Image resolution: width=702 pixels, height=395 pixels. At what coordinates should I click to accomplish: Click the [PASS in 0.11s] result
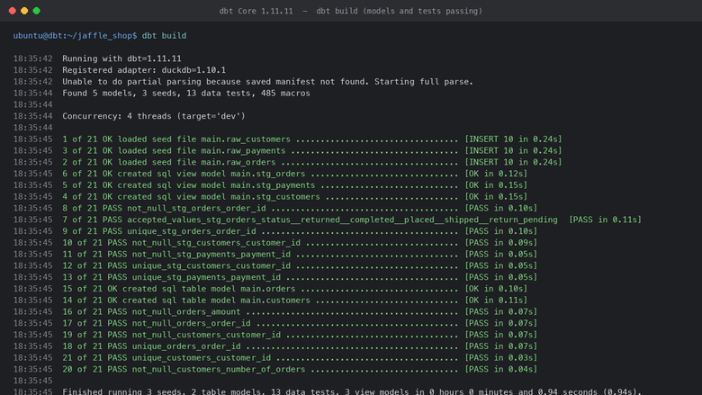coord(606,220)
